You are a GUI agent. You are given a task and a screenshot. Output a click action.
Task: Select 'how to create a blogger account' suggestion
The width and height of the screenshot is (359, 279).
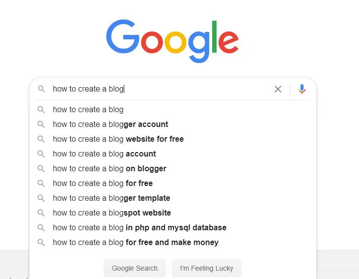click(110, 124)
